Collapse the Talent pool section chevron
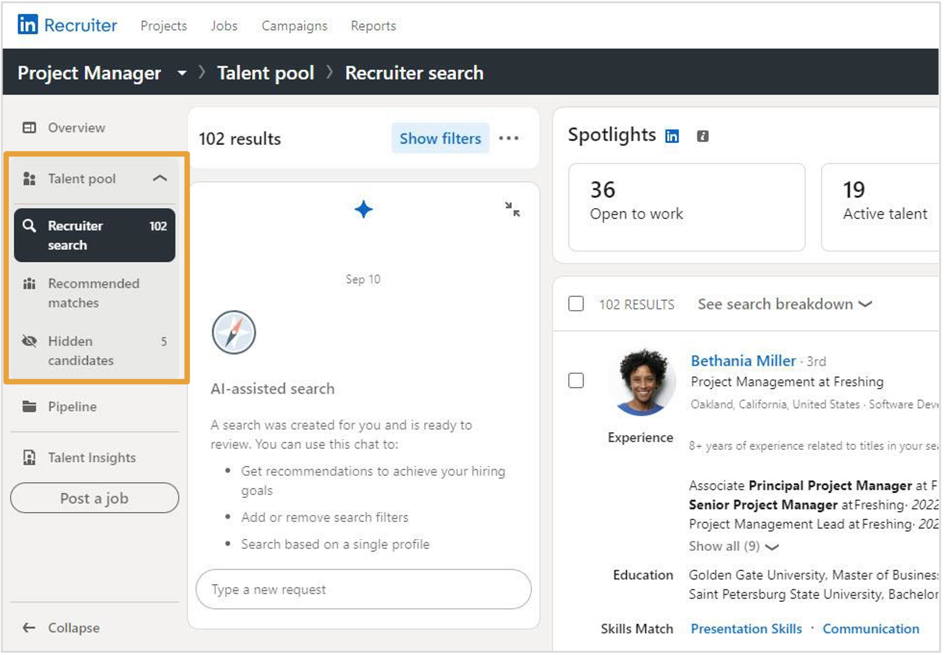 point(160,179)
